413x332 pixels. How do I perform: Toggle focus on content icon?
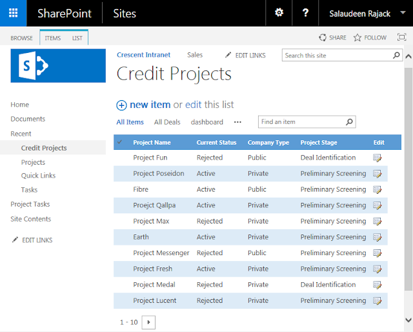click(x=401, y=37)
